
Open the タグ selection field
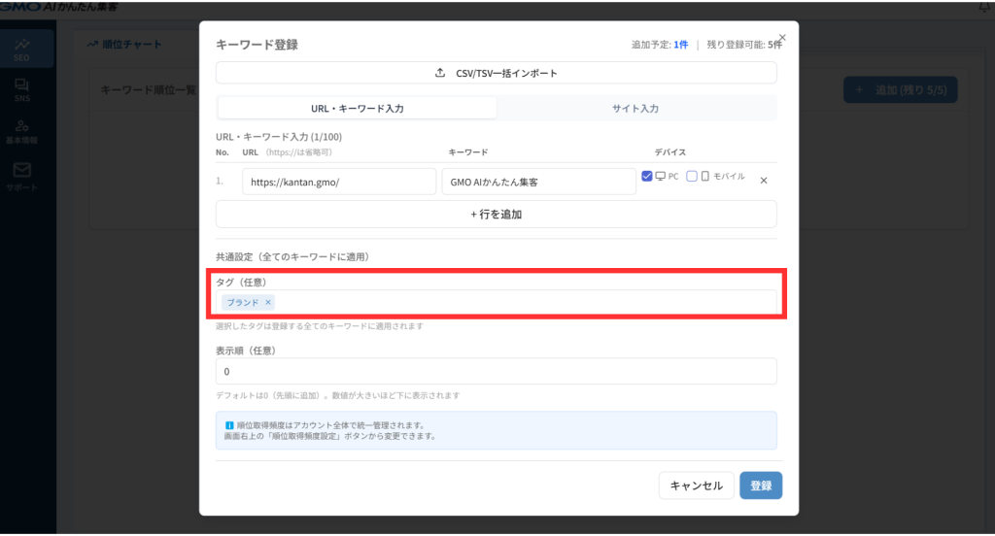525,303
